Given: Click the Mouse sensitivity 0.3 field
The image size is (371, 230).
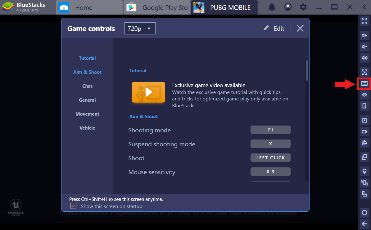Looking at the screenshot, I should (270, 172).
